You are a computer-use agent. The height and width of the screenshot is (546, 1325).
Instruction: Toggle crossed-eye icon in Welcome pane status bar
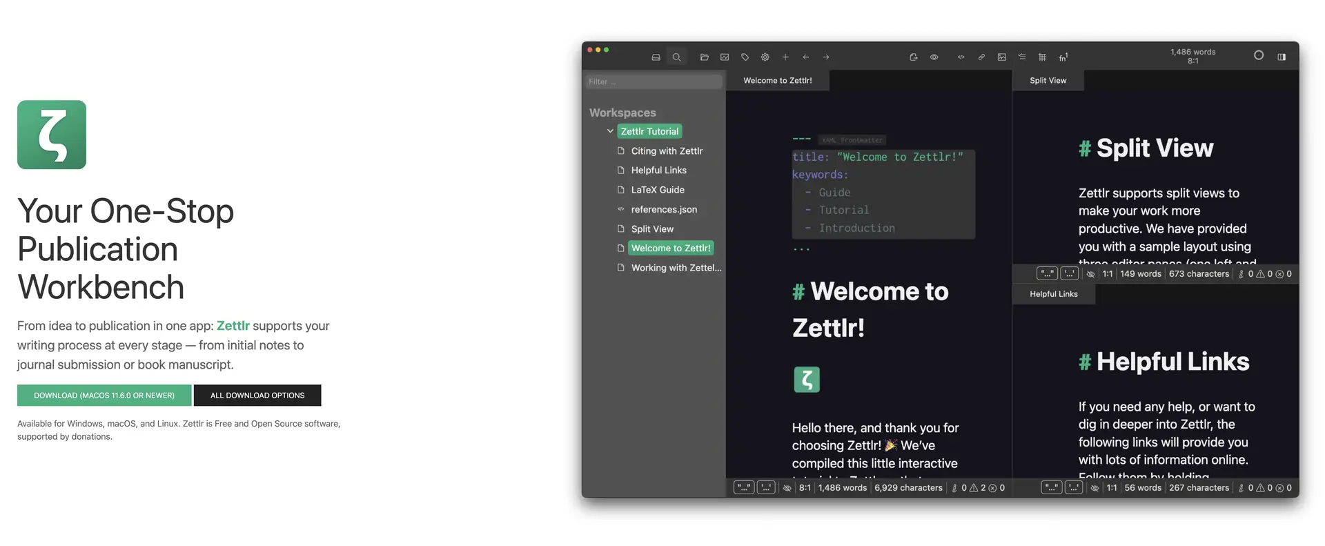click(787, 488)
